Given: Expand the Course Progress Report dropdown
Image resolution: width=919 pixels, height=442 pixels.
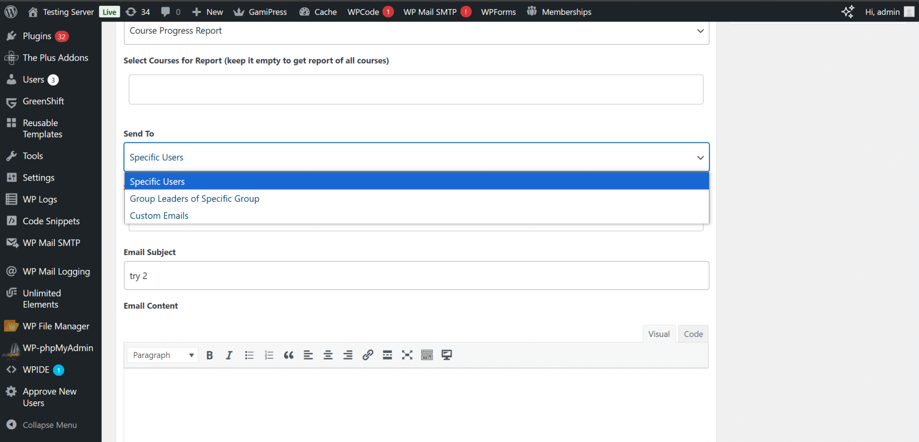Looking at the screenshot, I should 416,31.
